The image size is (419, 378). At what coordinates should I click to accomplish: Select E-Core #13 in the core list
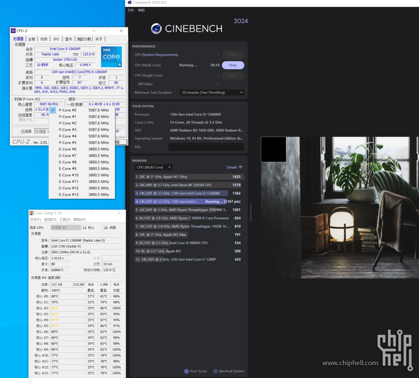[82, 194]
